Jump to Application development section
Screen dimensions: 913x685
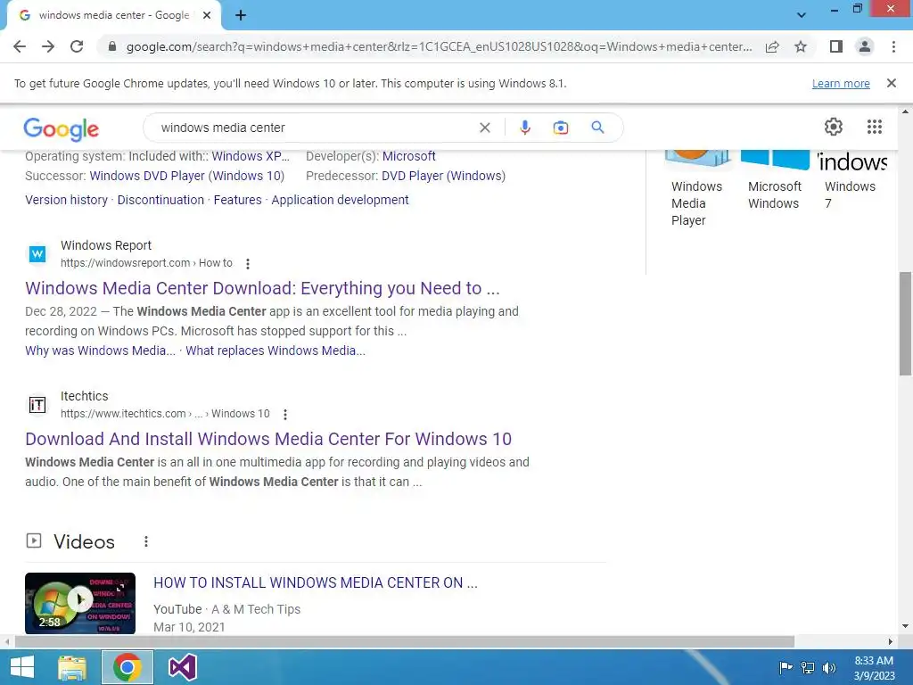[340, 200]
